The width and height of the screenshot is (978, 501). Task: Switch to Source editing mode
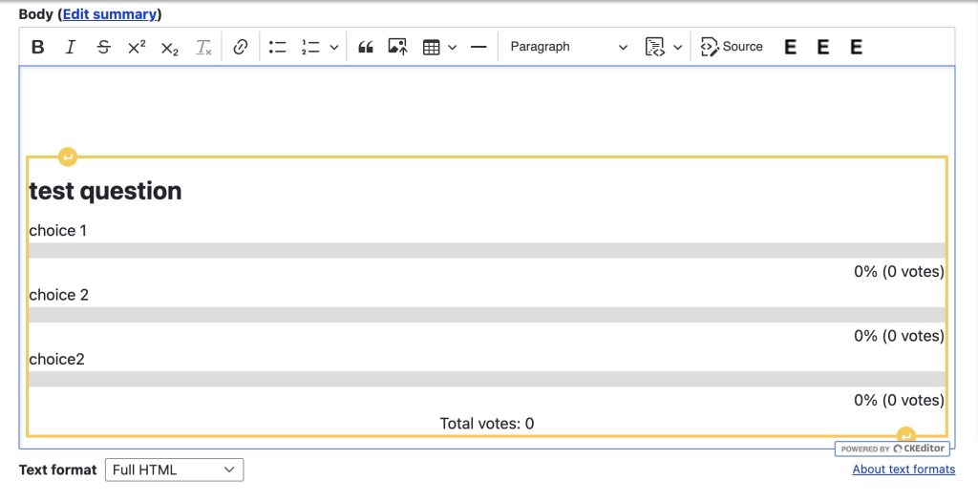click(733, 47)
